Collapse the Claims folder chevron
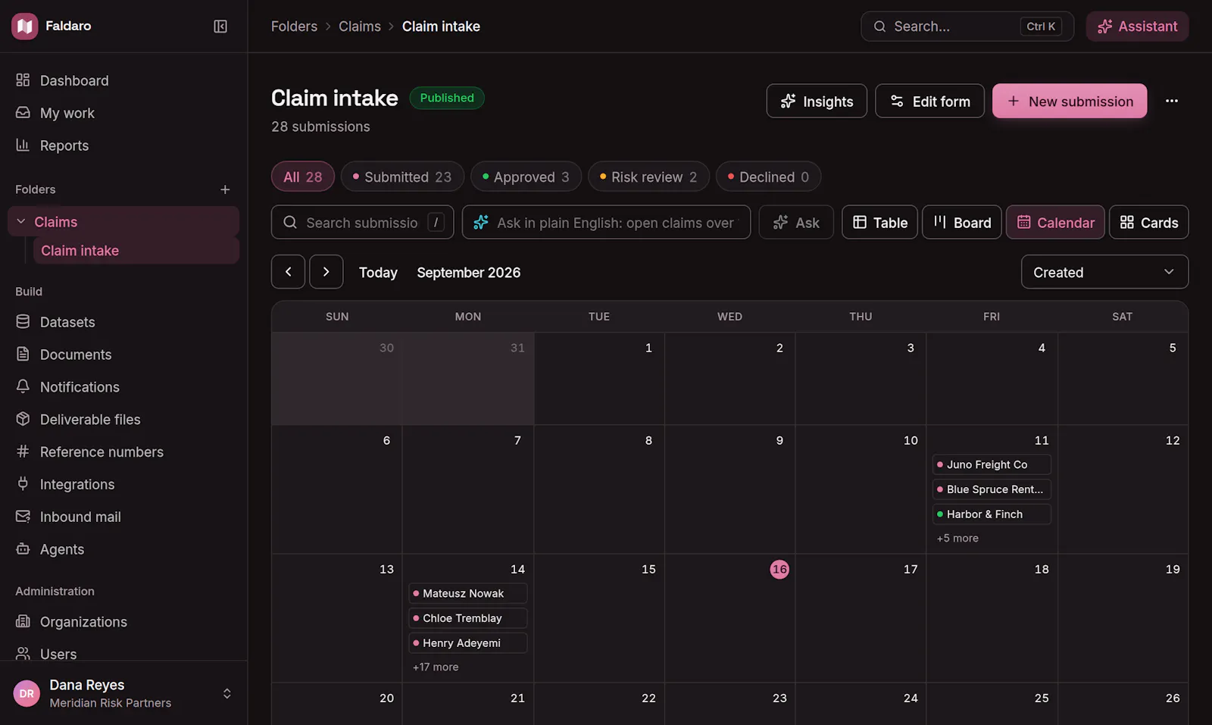 tap(21, 222)
